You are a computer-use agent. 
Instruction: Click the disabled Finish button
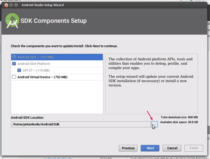click(x=194, y=148)
